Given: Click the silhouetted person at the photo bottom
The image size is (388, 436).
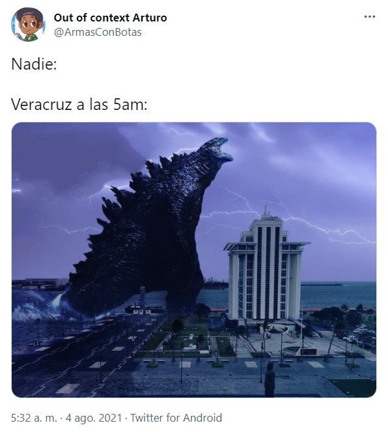Looking at the screenshot, I should [x=270, y=379].
